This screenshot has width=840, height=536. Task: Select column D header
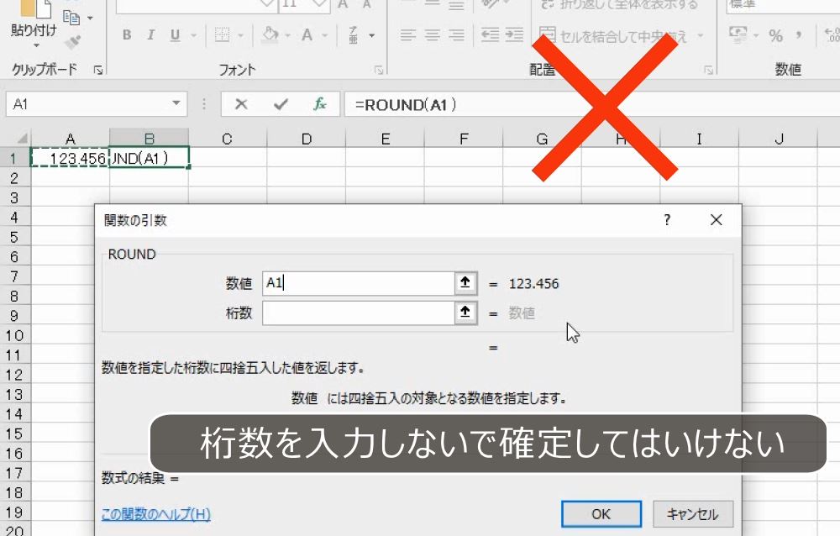pos(307,139)
